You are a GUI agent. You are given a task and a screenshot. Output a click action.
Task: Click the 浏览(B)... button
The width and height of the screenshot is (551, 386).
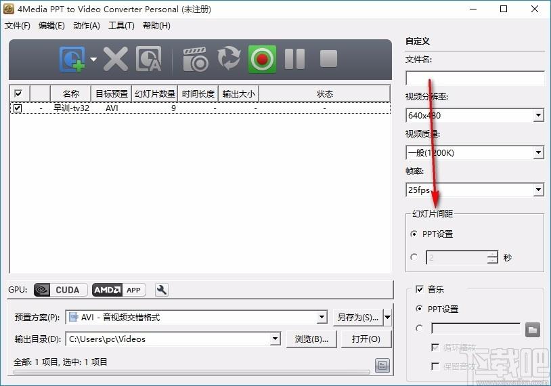tap(311, 339)
